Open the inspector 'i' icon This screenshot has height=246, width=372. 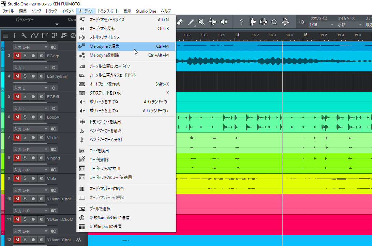[14, 36]
